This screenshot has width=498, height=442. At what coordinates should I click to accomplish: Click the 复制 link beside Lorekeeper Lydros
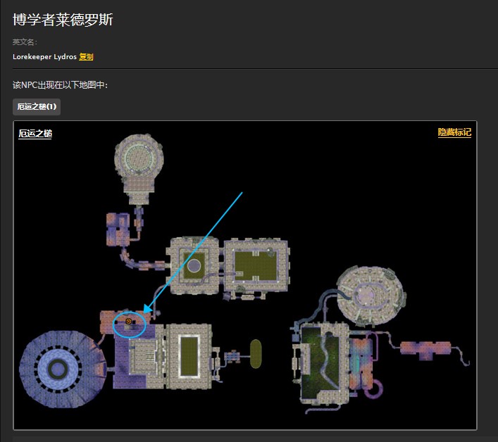86,57
